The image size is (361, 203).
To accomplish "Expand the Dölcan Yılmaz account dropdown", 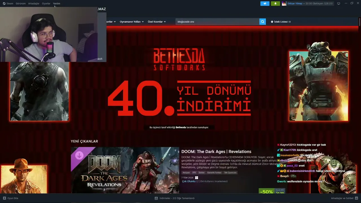I will point(304,4).
